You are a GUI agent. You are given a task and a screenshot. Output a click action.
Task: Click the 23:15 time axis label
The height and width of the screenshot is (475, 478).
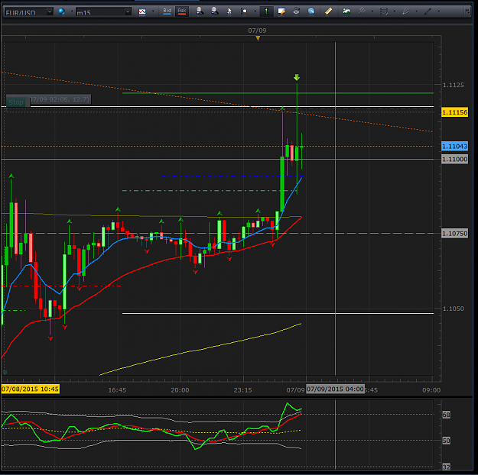[x=242, y=390]
